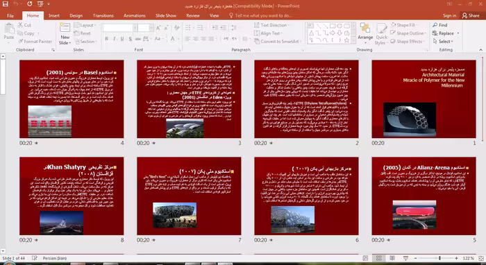Click spell check icon in status bar
486x265 pixels.
[35, 258]
